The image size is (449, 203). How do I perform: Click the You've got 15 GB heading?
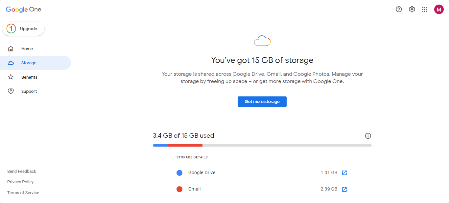point(262,60)
